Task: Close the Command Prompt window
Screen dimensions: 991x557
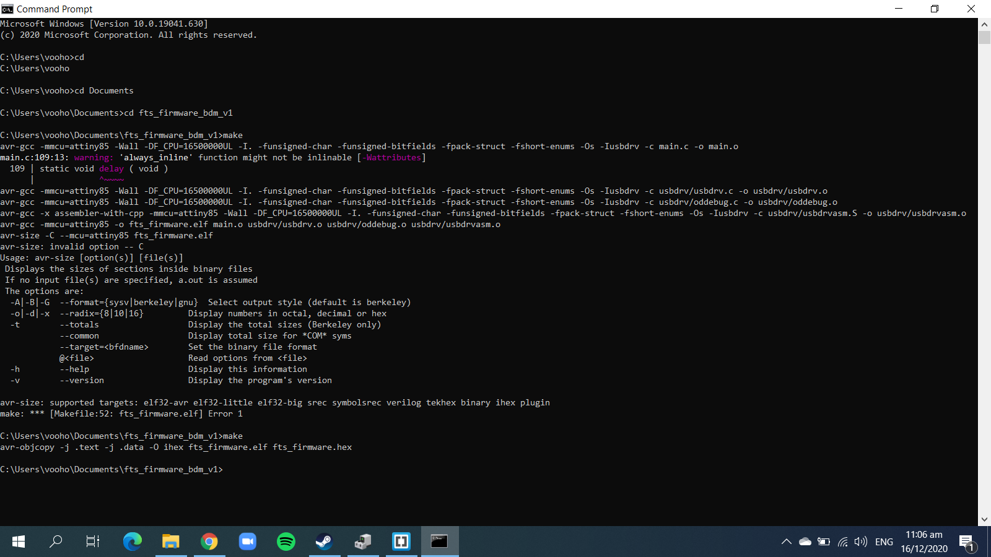Action: pyautogui.click(x=971, y=9)
